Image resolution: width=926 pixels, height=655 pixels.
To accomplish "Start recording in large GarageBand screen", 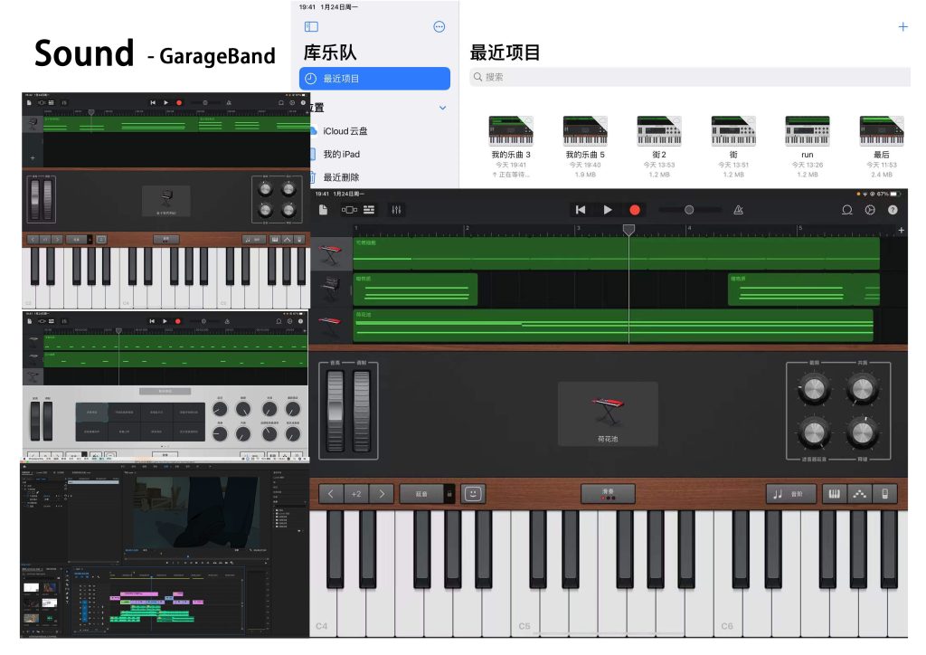I will (635, 210).
